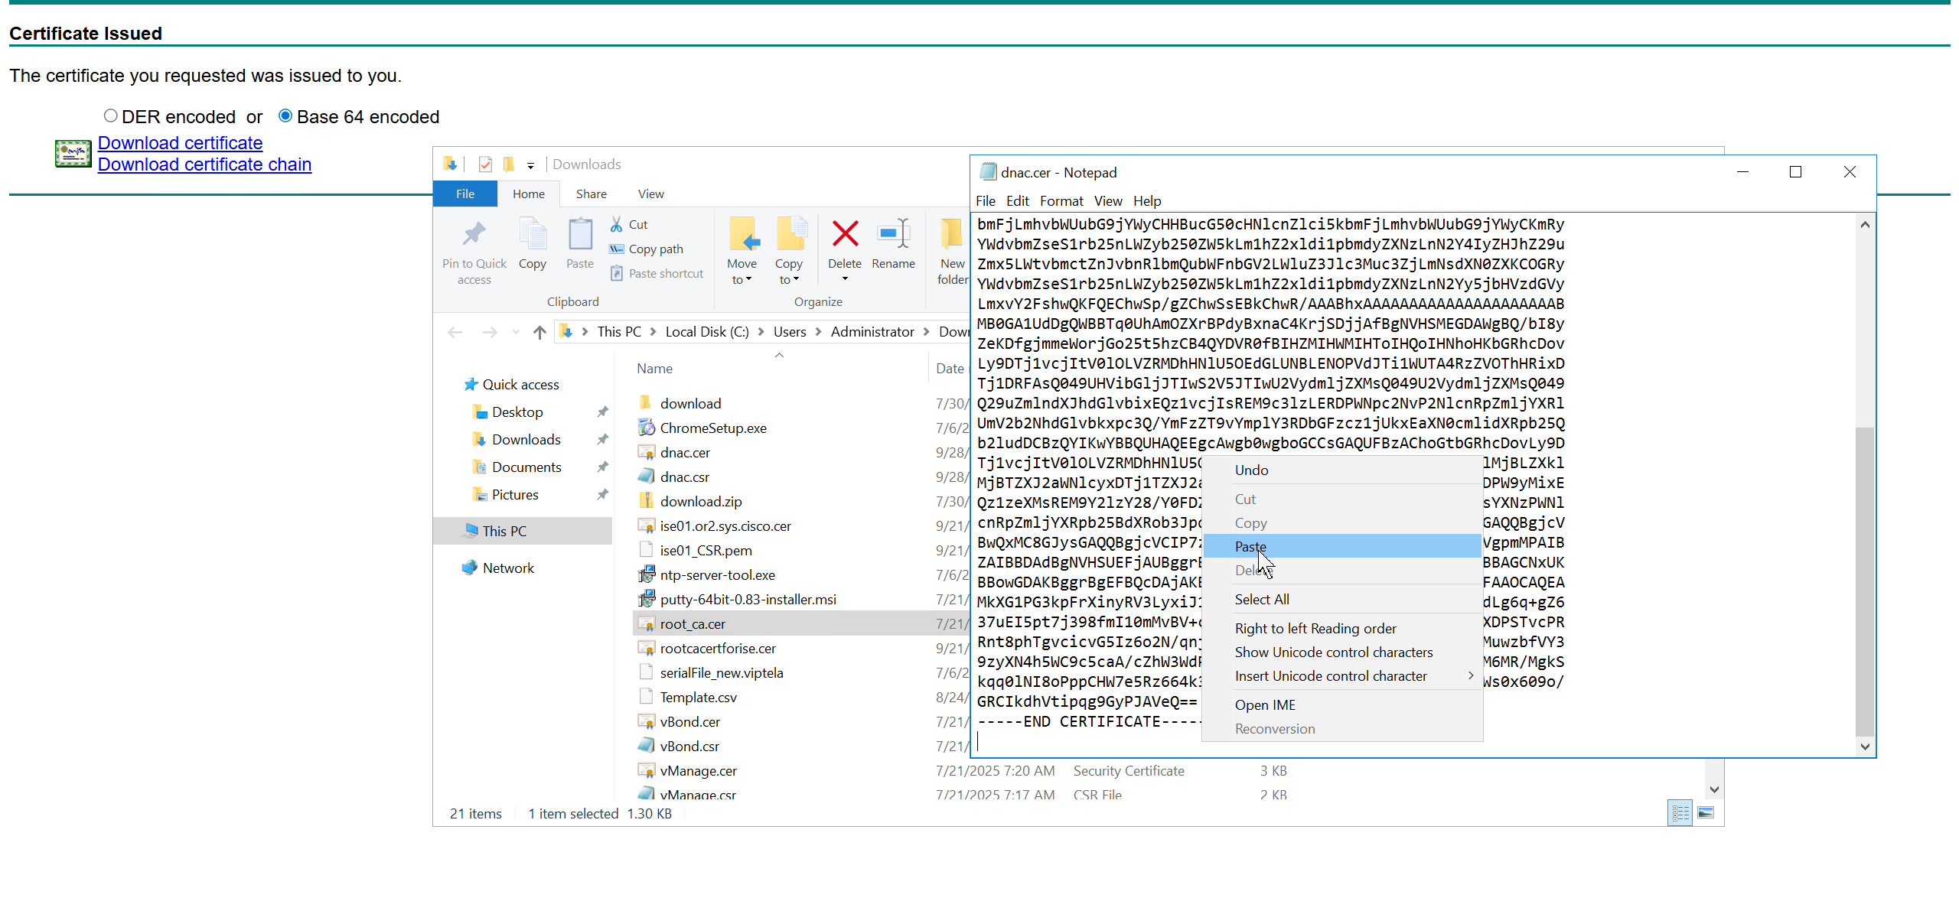Viewport: 1959px width, 898px height.
Task: Choose Paste from the context menu
Action: coord(1250,546)
